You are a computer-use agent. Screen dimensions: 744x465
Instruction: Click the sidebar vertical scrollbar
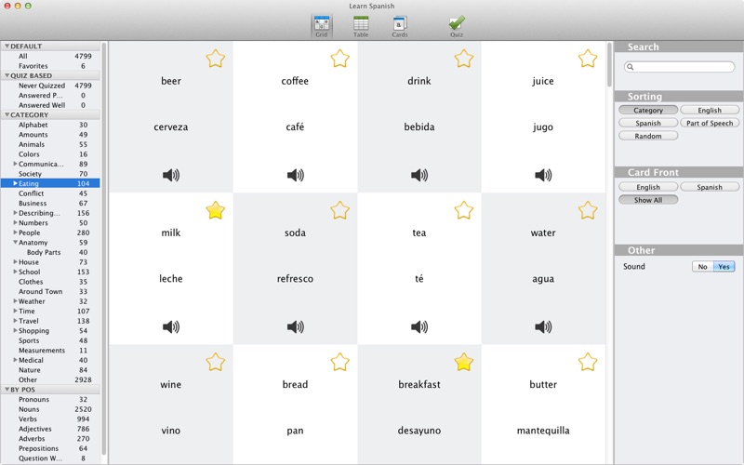pos(104,249)
